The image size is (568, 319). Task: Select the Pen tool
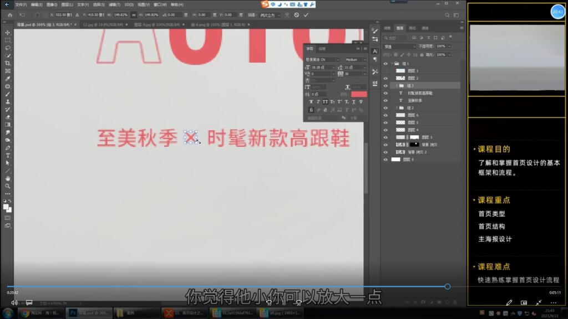8,148
